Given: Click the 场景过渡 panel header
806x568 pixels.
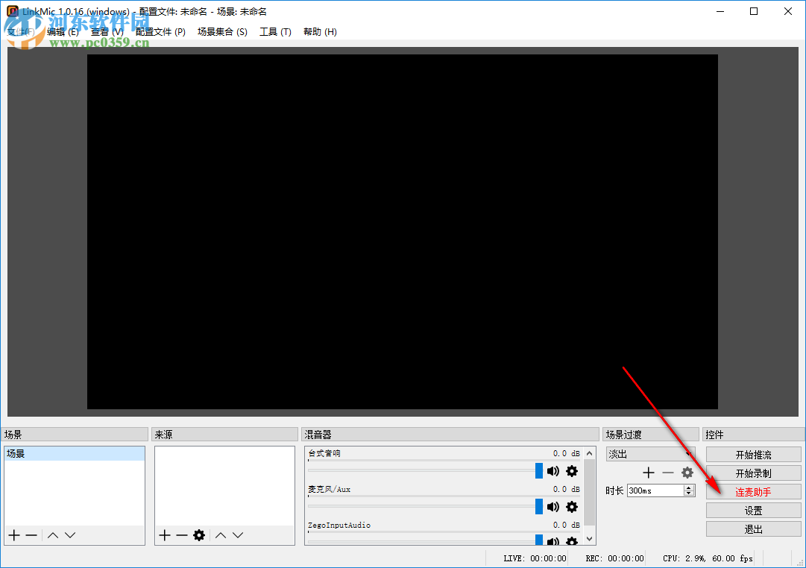Looking at the screenshot, I should click(651, 435).
